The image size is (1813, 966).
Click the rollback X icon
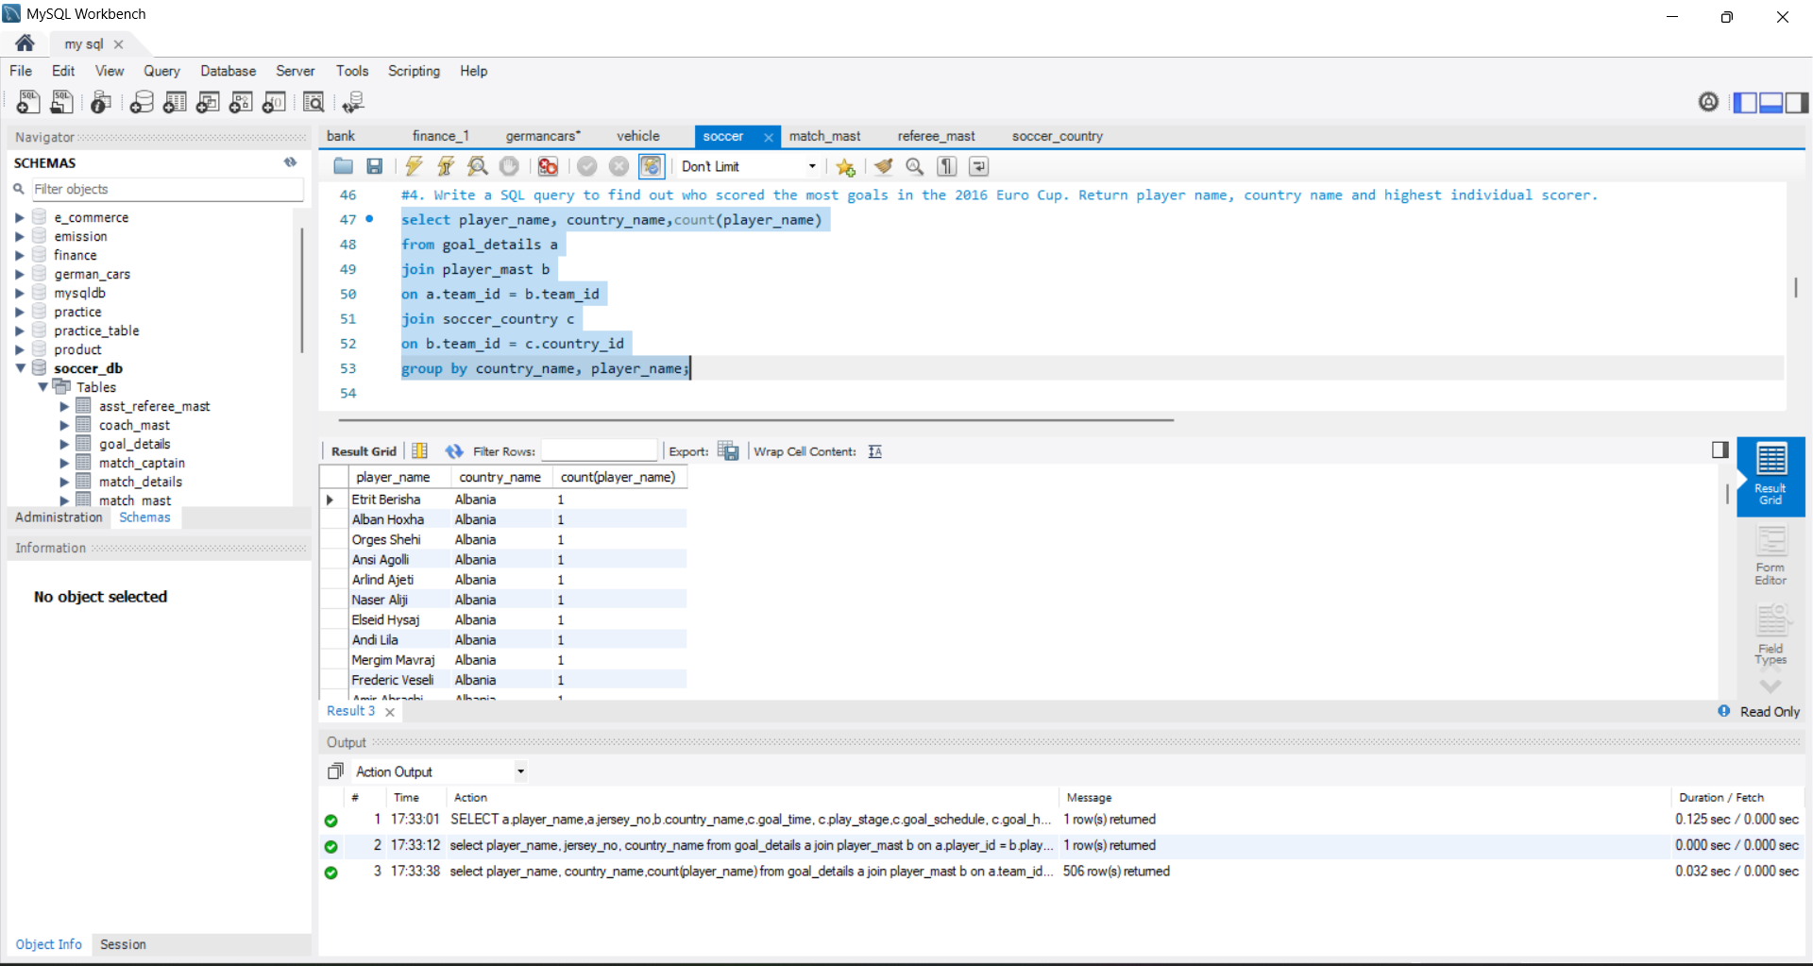618,166
